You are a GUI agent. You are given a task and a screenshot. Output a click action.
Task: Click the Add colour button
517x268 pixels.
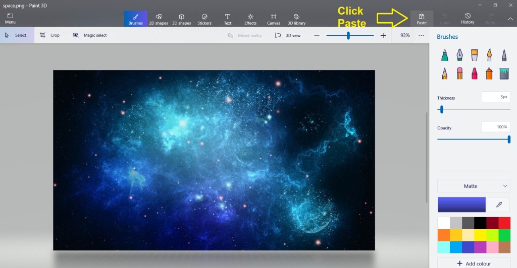tap(474, 263)
